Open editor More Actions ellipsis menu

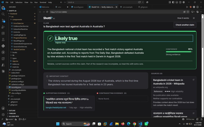click(x=201, y=7)
